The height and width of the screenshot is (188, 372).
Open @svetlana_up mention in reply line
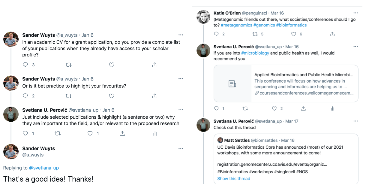pyautogui.click(x=43, y=168)
